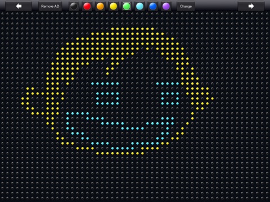
Task: Select the yellow peg color
Action: [x=113, y=6]
